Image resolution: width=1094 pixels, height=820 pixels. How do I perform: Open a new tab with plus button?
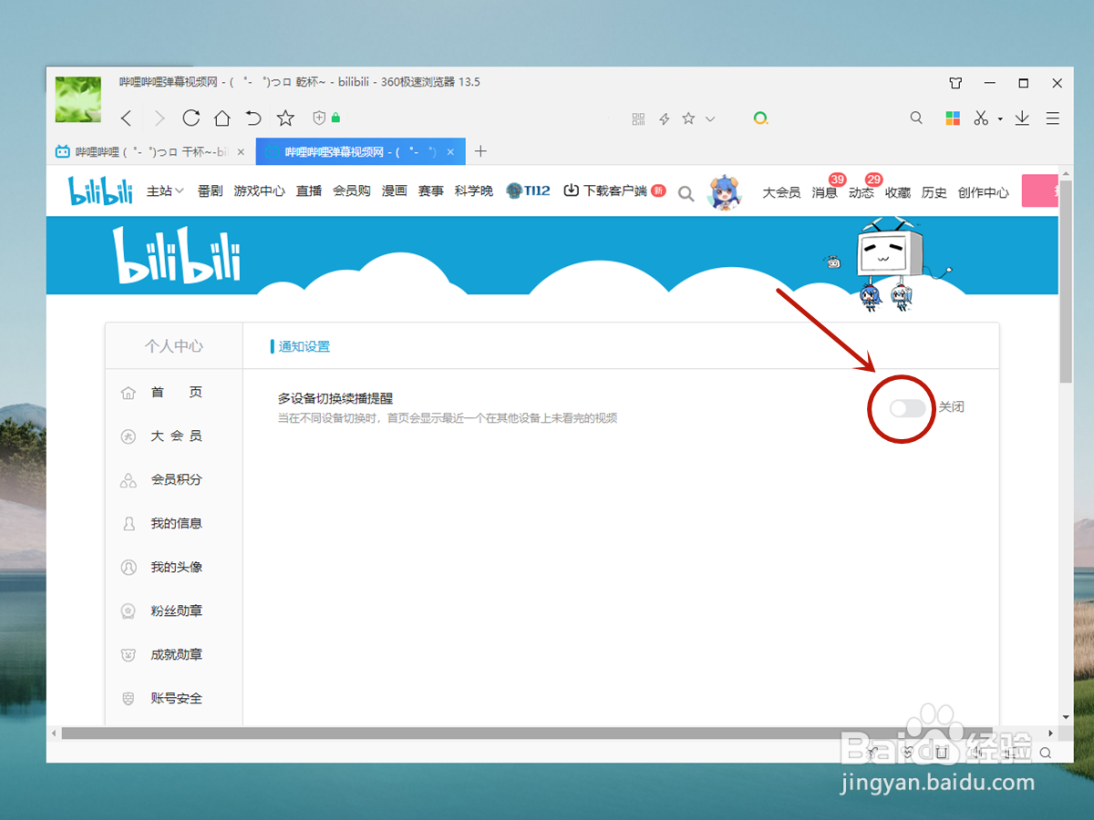click(481, 151)
